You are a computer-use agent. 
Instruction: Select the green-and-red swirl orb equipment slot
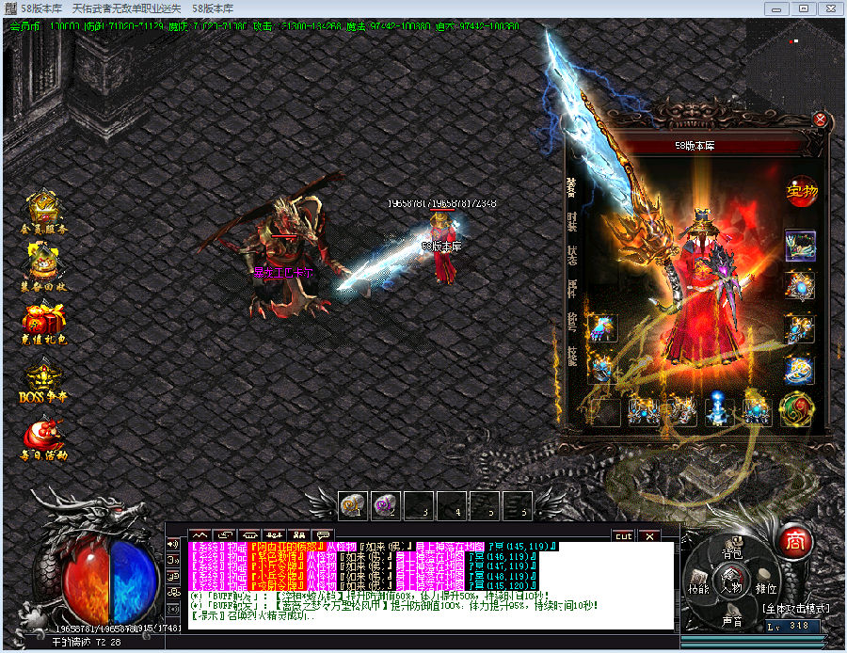pyautogui.click(x=796, y=410)
